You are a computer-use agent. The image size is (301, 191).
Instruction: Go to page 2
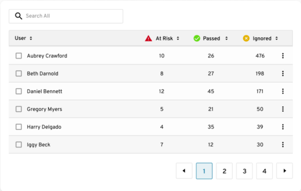point(224,171)
